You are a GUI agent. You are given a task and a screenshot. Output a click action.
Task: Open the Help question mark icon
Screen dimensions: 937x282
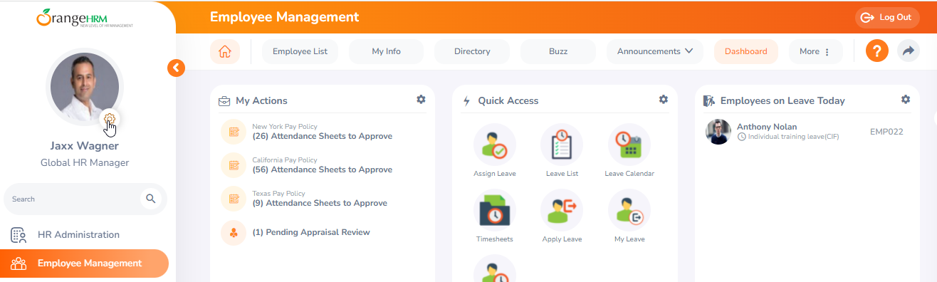pos(876,51)
